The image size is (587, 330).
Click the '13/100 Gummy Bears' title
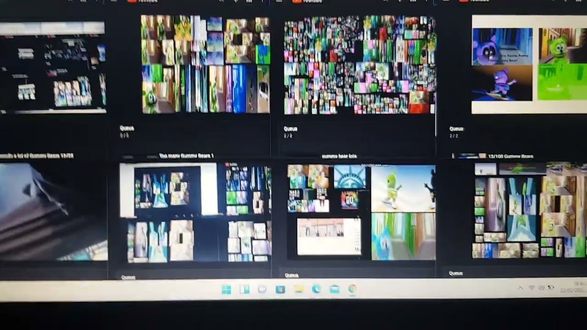[x=510, y=156]
